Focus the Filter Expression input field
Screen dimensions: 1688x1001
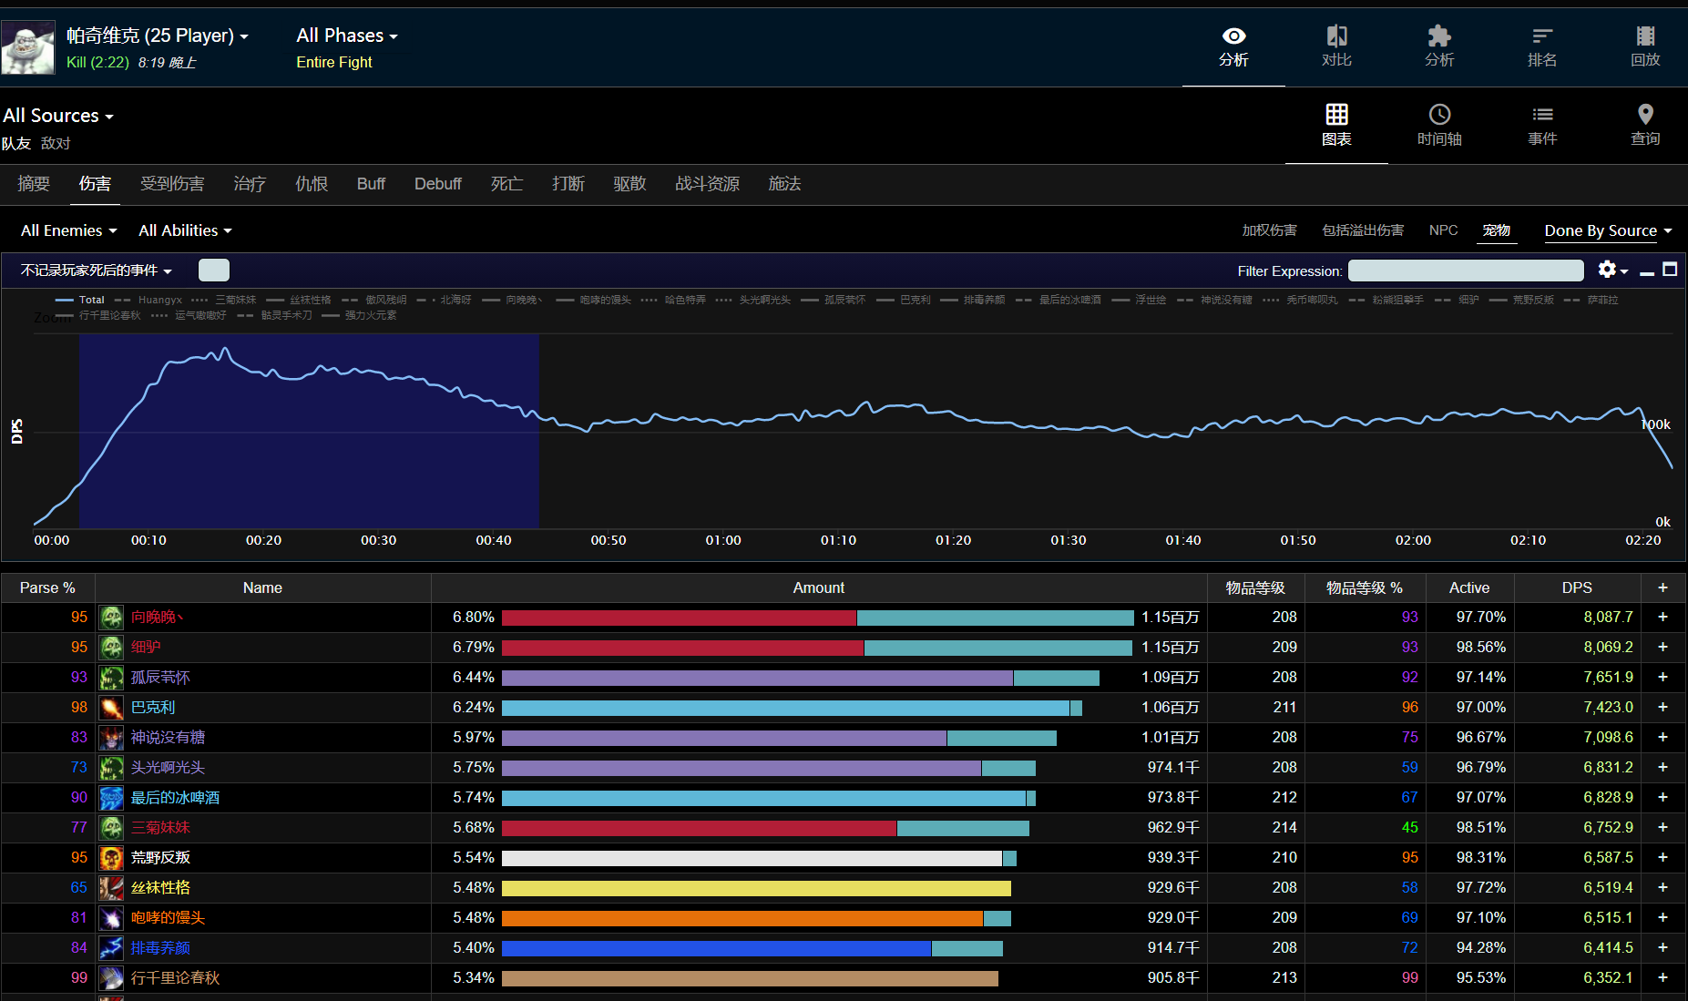[1466, 271]
